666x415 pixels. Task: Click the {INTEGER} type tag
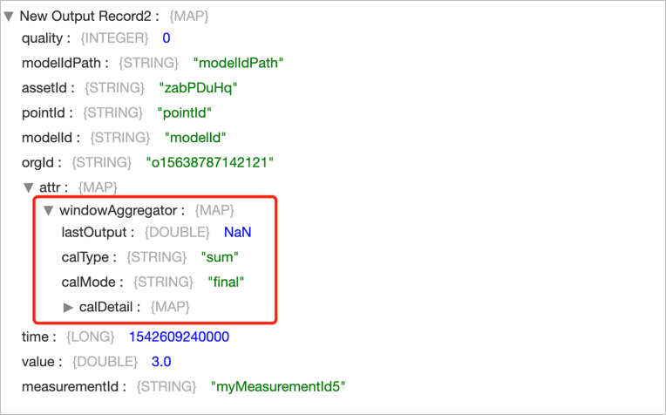(x=114, y=38)
